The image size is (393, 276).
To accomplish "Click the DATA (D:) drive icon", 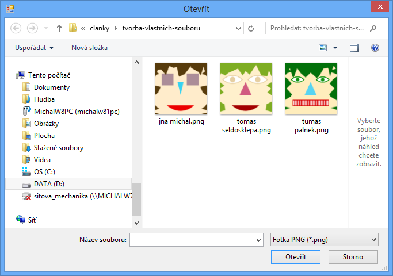I will [x=26, y=185].
